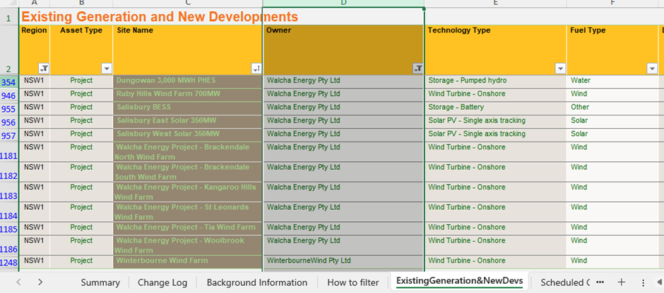
Task: Open the How to filter tab
Action: pyautogui.click(x=353, y=282)
